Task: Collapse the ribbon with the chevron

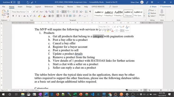Action: 172,20
